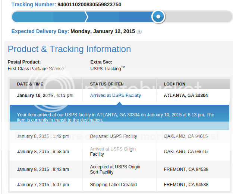The image size is (233, 194).
Task: Click the 'Product & Tracking Information' heading
Action: point(69,49)
